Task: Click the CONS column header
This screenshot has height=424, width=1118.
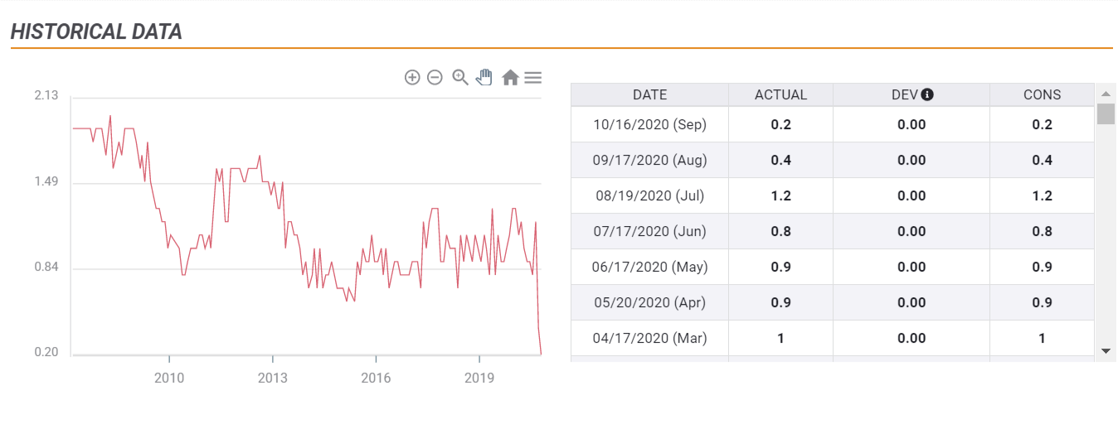Action: (1042, 94)
